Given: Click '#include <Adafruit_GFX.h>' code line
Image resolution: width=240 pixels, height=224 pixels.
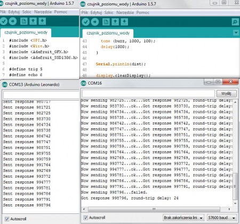Looking at the screenshot, I should [39, 52].
